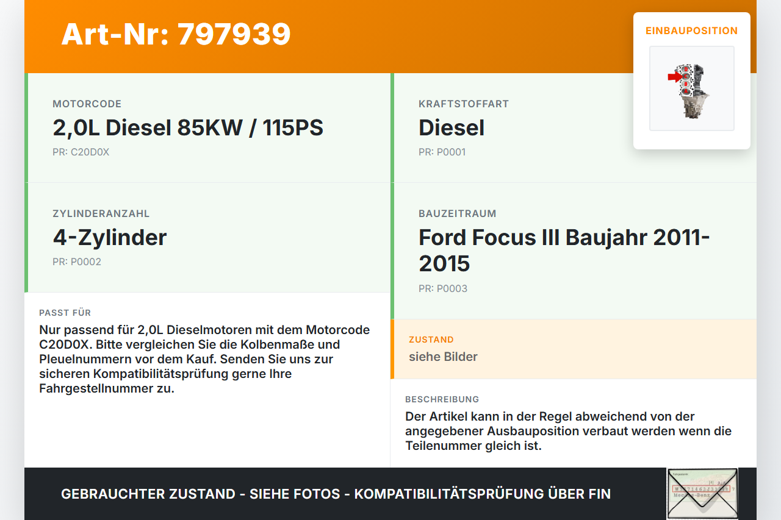Image resolution: width=781 pixels, height=520 pixels.
Task: Click the MOTORCODE label
Action: point(87,104)
